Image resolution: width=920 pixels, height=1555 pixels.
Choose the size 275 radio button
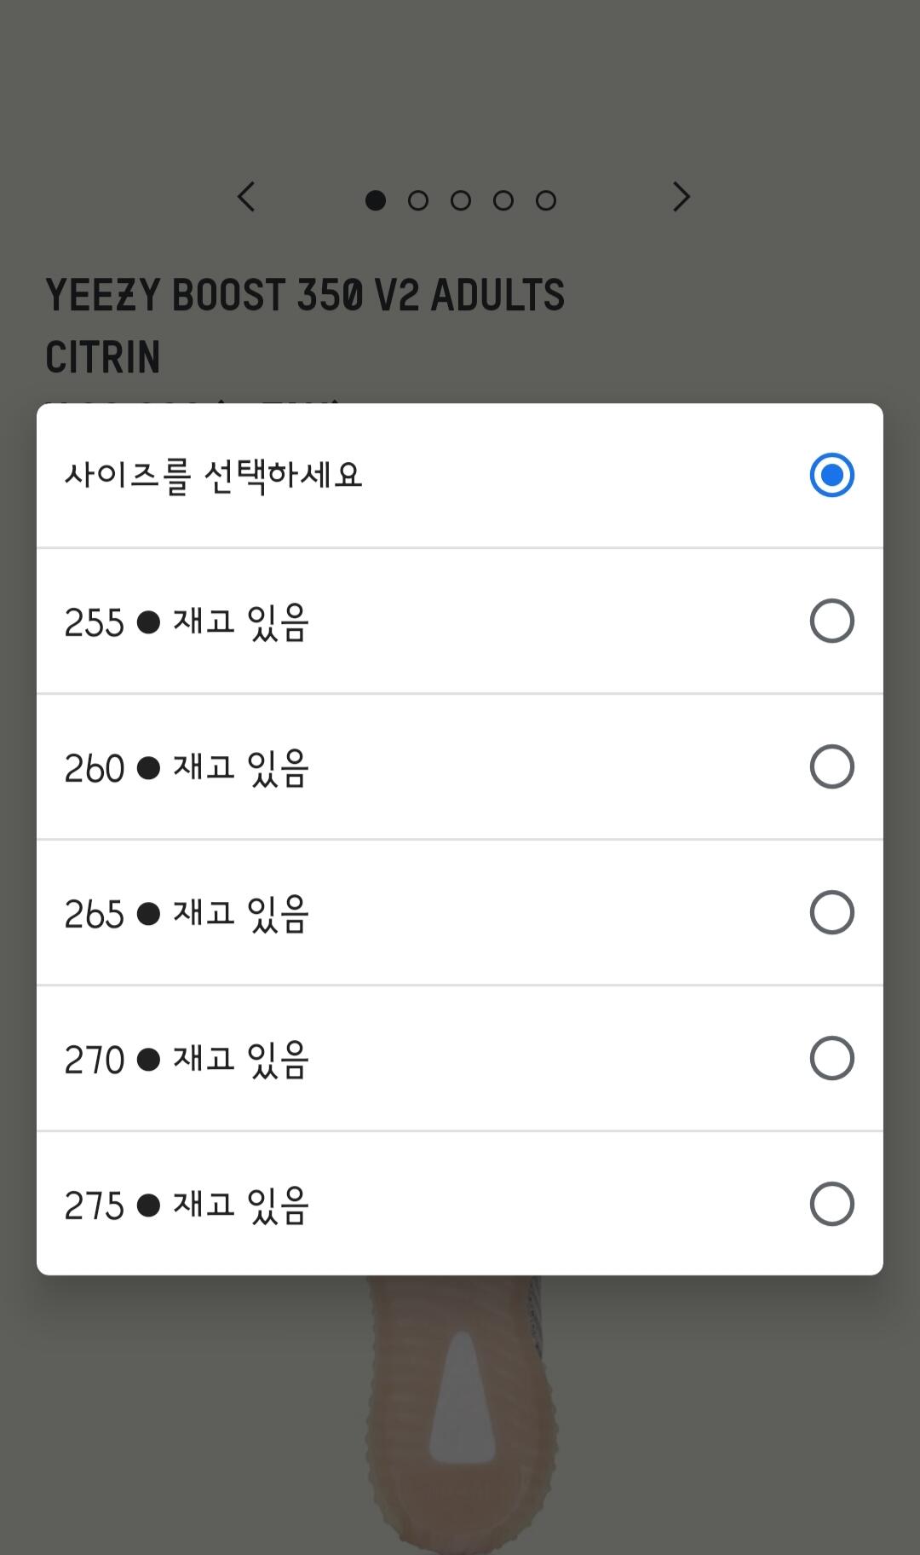click(x=831, y=1204)
